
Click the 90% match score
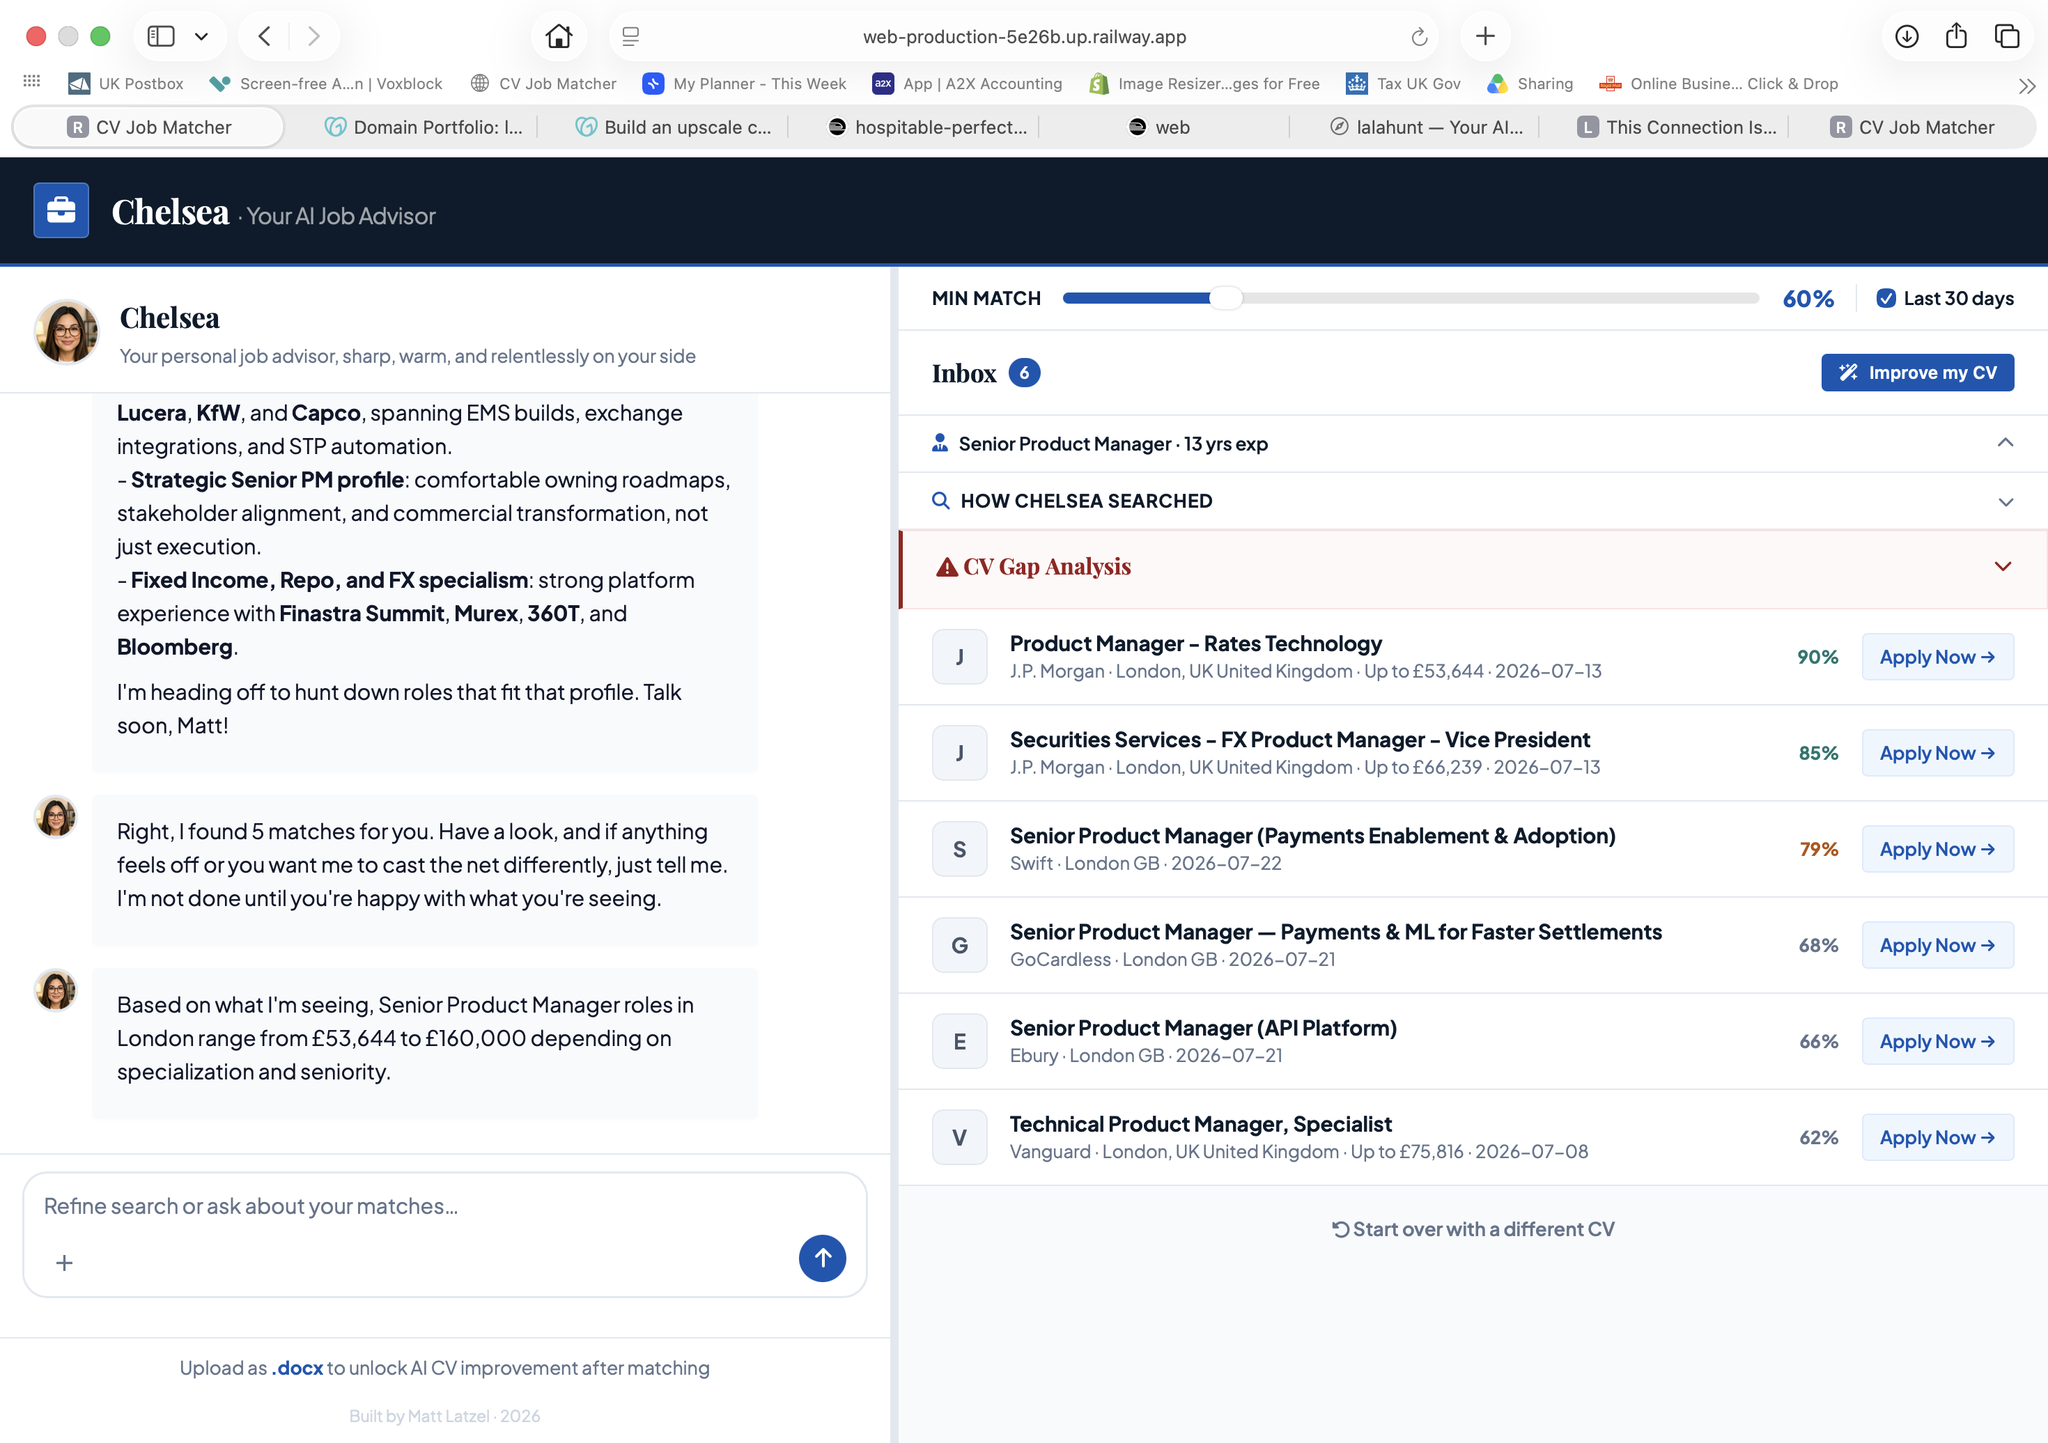pyautogui.click(x=1817, y=657)
